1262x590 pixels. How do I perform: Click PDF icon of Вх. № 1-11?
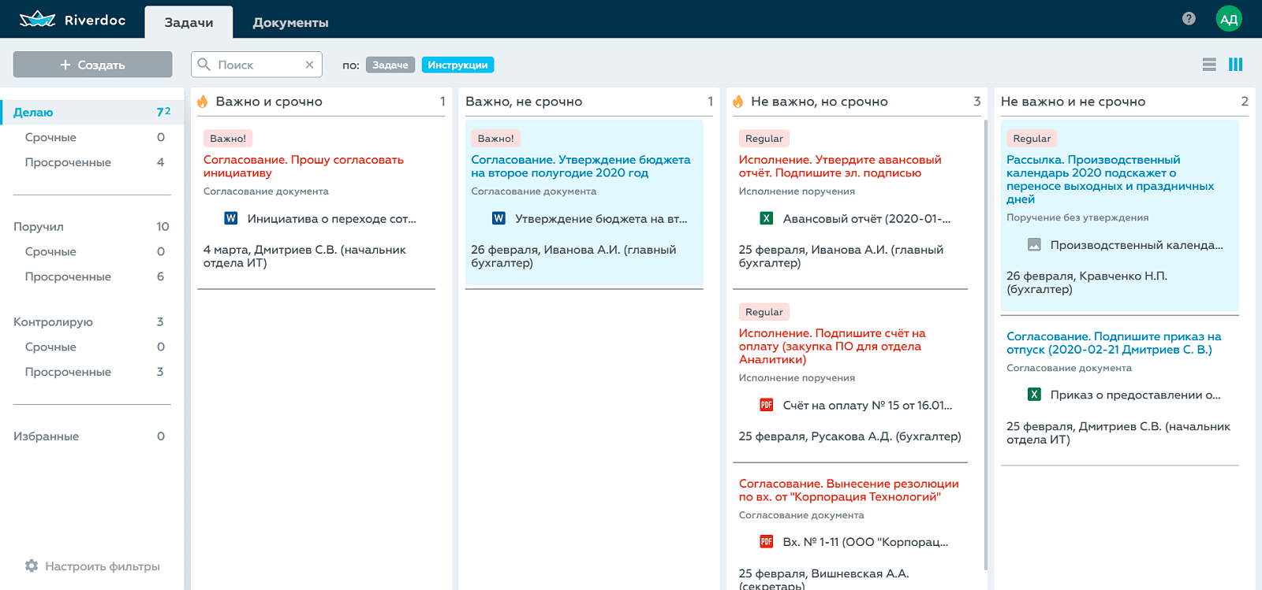766,541
